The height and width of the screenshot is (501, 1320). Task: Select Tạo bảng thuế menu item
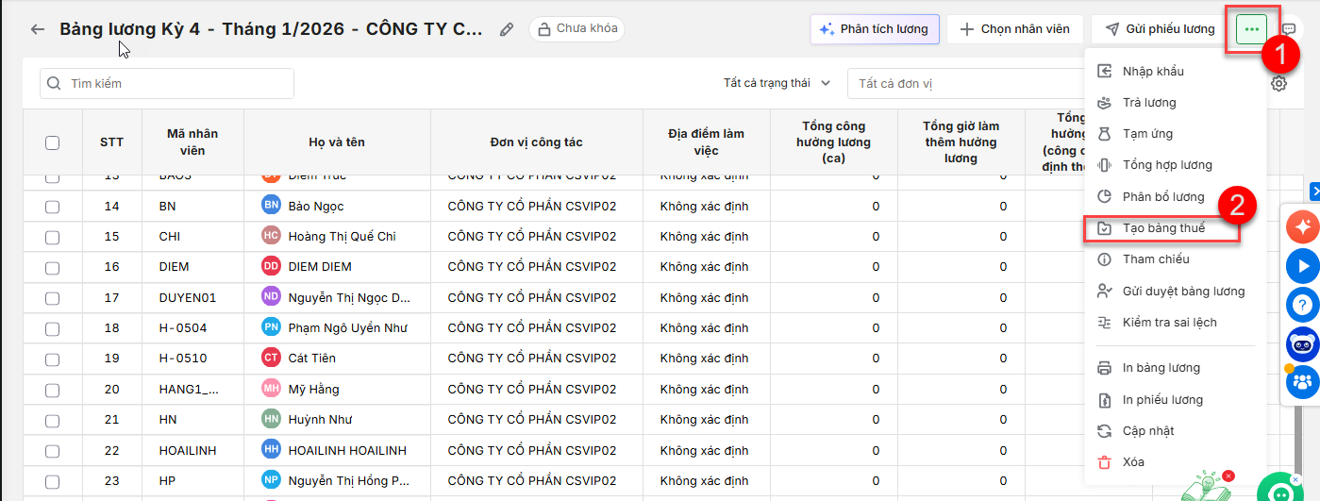pyautogui.click(x=1163, y=227)
